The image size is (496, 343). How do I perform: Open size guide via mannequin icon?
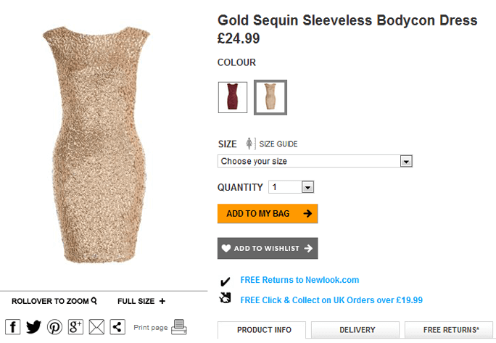click(x=249, y=144)
